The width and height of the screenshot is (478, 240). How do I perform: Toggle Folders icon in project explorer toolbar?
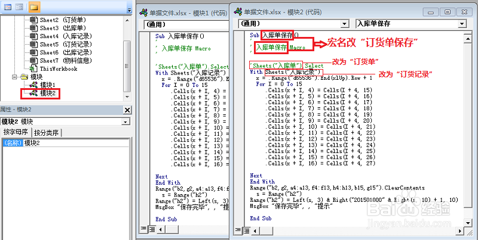click(x=34, y=7)
